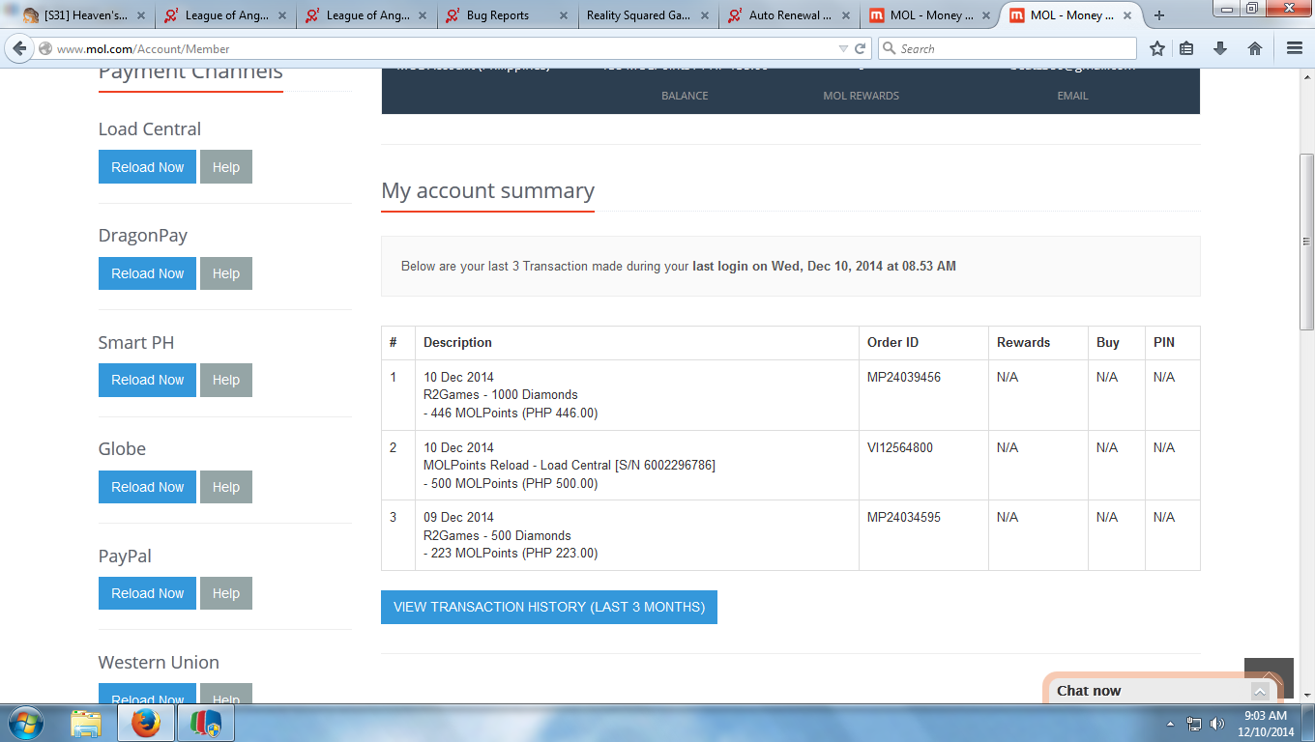This screenshot has height=742, width=1315.
Task: Open the Firefox hamburger menu
Action: [x=1295, y=48]
